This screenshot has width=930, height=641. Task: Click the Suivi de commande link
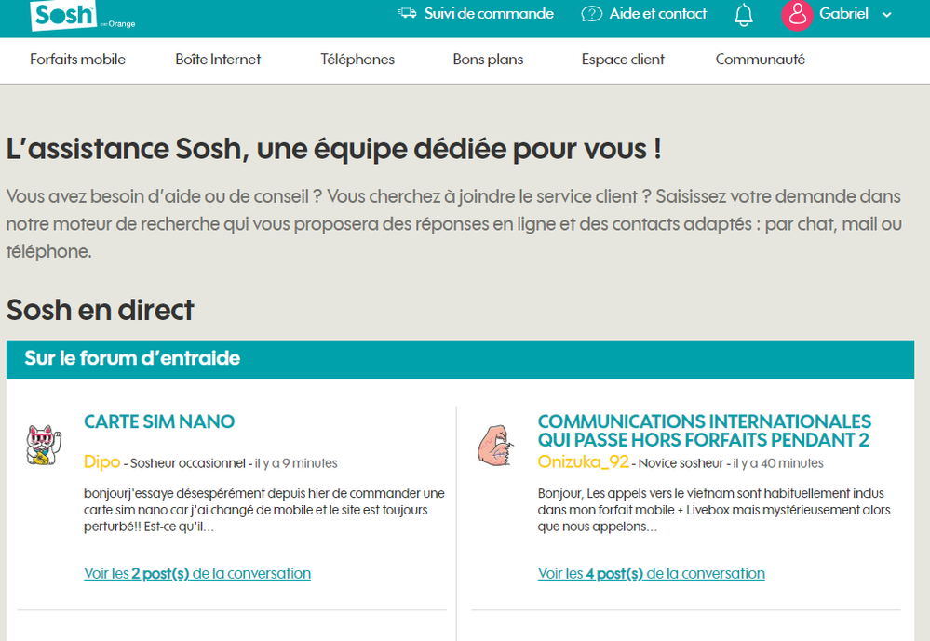pyautogui.click(x=489, y=14)
